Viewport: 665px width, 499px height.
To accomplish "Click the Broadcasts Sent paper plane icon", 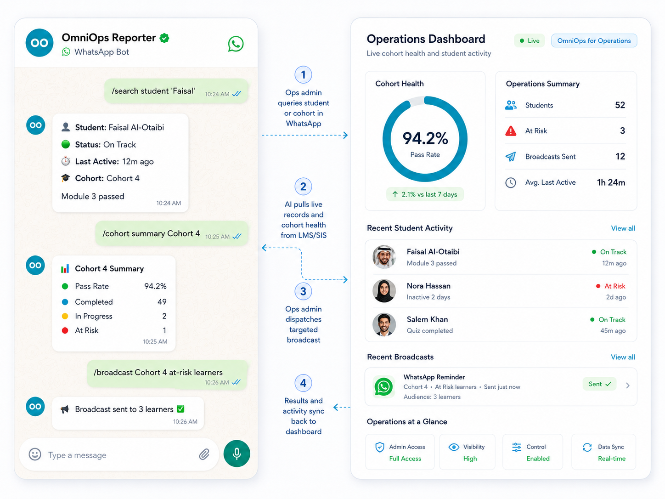I will click(511, 157).
